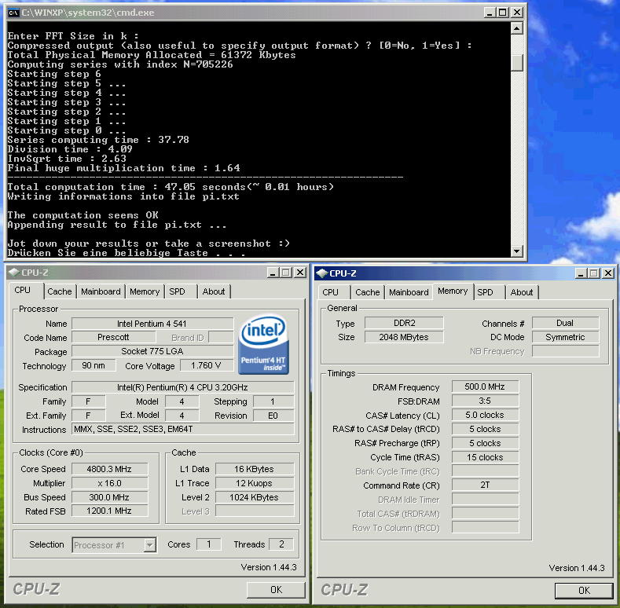Close the left CPU-Z window
The image size is (620, 608).
point(300,273)
